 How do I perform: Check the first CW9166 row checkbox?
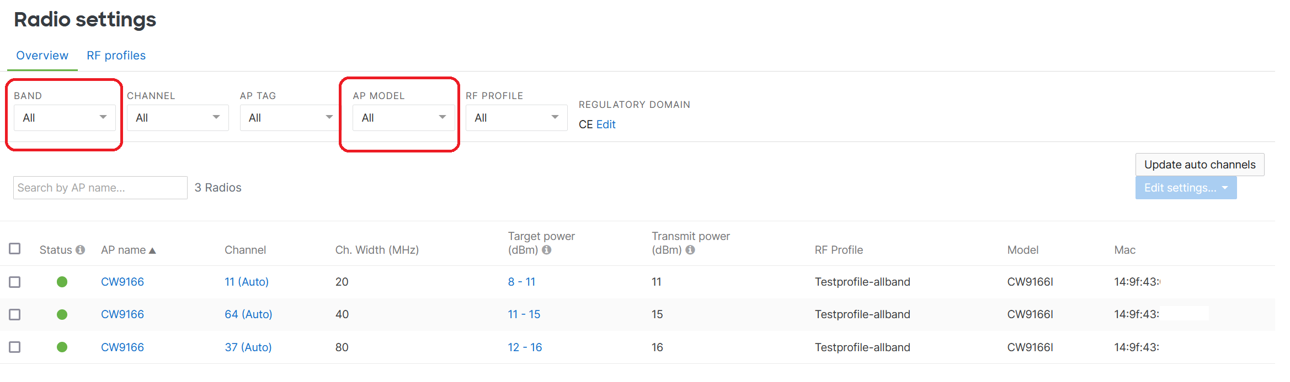click(x=14, y=282)
